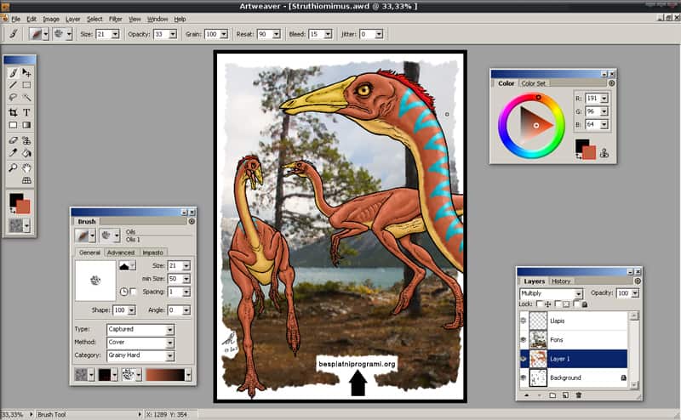This screenshot has height=420, width=681.
Task: Open the Method Cover dropdown
Action: [140, 343]
